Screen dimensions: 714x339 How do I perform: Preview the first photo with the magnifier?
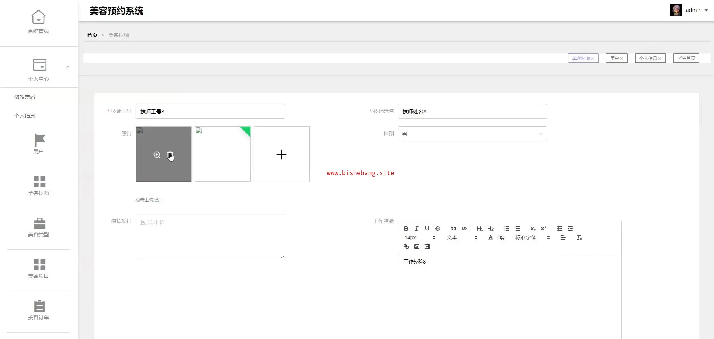point(157,155)
